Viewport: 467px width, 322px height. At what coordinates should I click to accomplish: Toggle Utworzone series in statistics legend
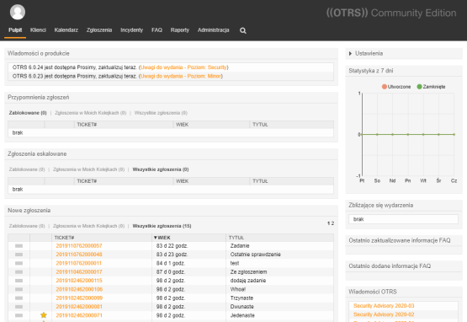396,87
